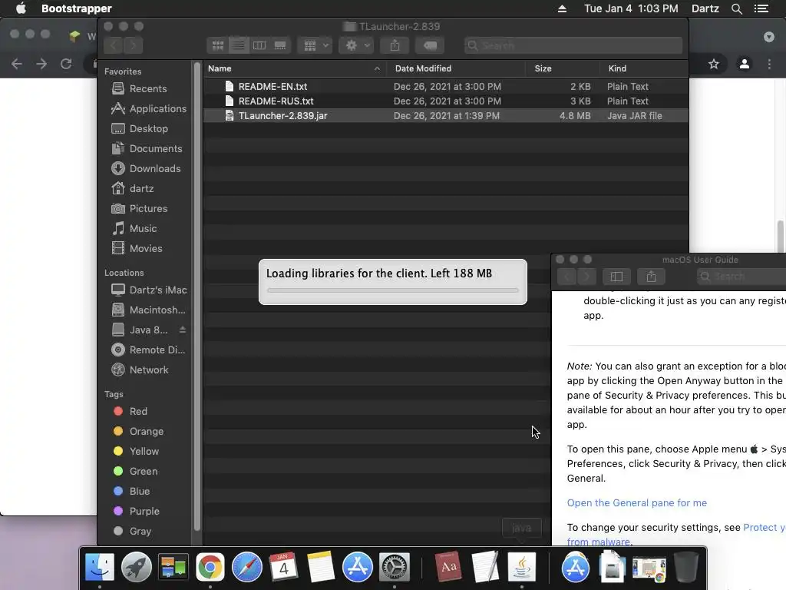Screen dimensions: 786x590
Task: Toggle the sidebar in macOS User Guide window
Action: click(616, 277)
